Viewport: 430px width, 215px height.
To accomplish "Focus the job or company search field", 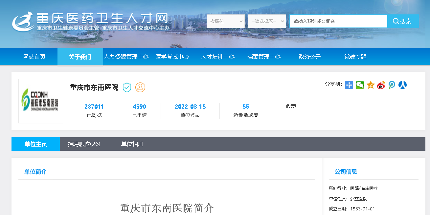I will 338,21.
